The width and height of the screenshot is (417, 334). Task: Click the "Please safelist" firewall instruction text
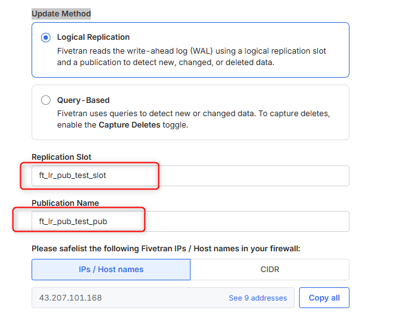click(x=166, y=249)
